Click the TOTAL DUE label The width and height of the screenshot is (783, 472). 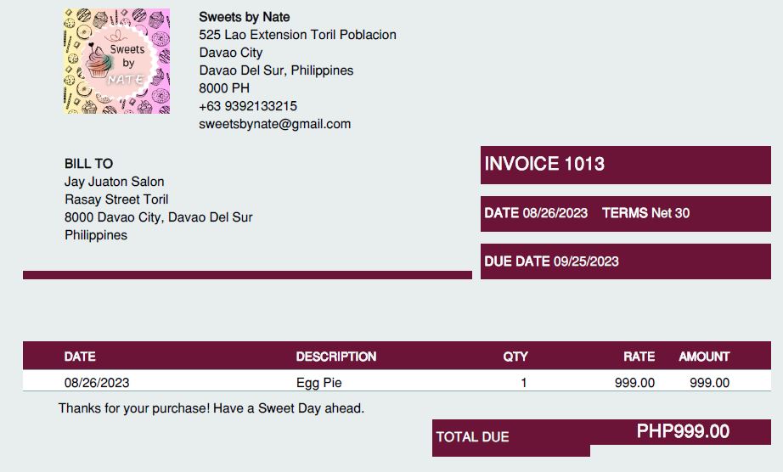click(x=472, y=437)
